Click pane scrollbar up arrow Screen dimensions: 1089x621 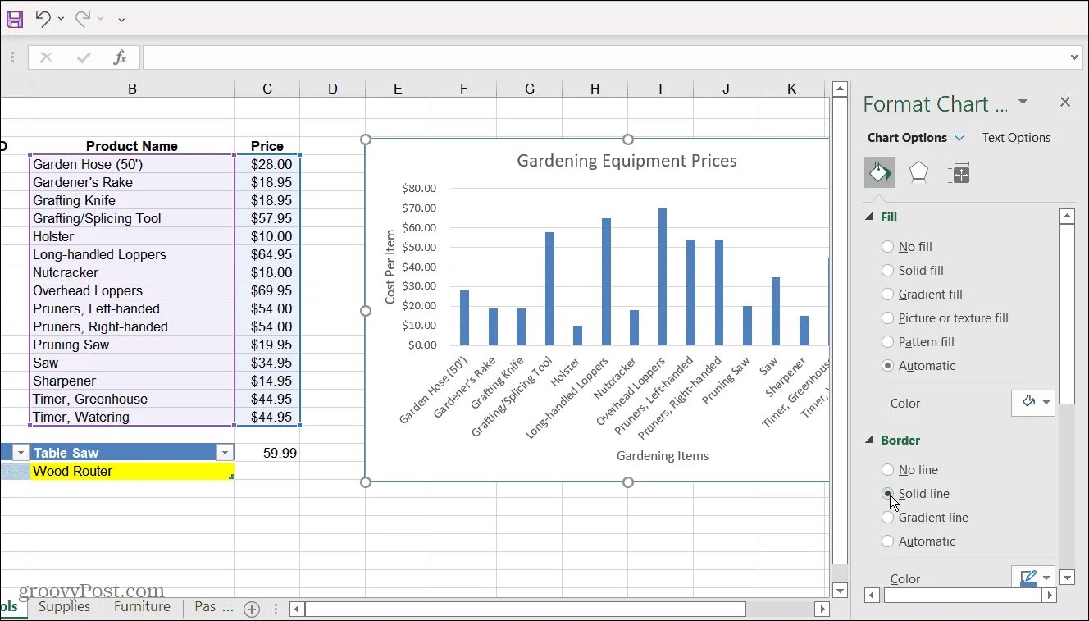(x=1067, y=217)
